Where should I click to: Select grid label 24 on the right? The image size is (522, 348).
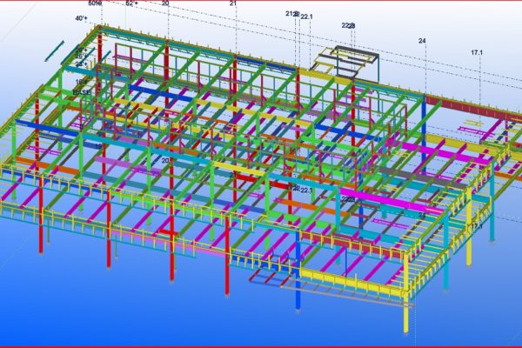[x=423, y=41]
